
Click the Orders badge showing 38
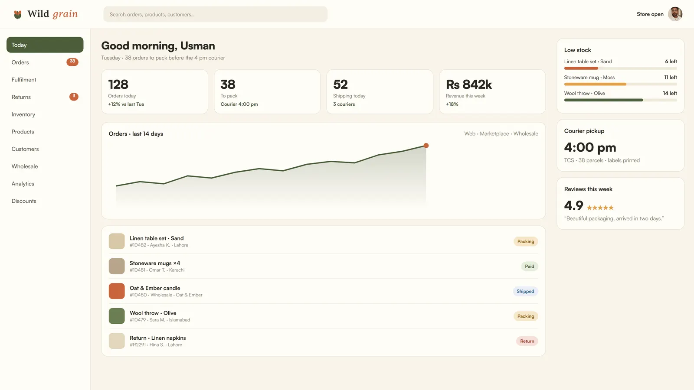pos(72,62)
